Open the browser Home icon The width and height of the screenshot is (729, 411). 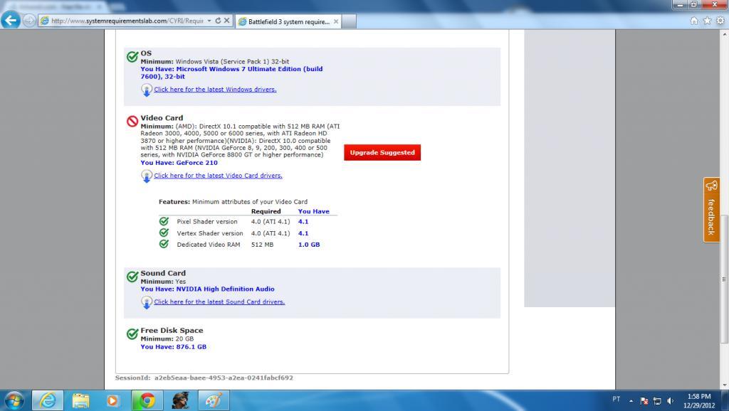point(694,21)
